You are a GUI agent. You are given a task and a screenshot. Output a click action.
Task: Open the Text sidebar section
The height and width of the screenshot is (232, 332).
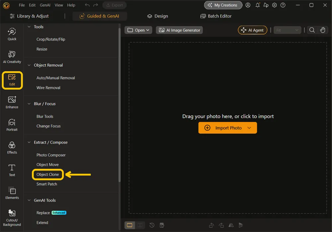[x=12, y=170]
